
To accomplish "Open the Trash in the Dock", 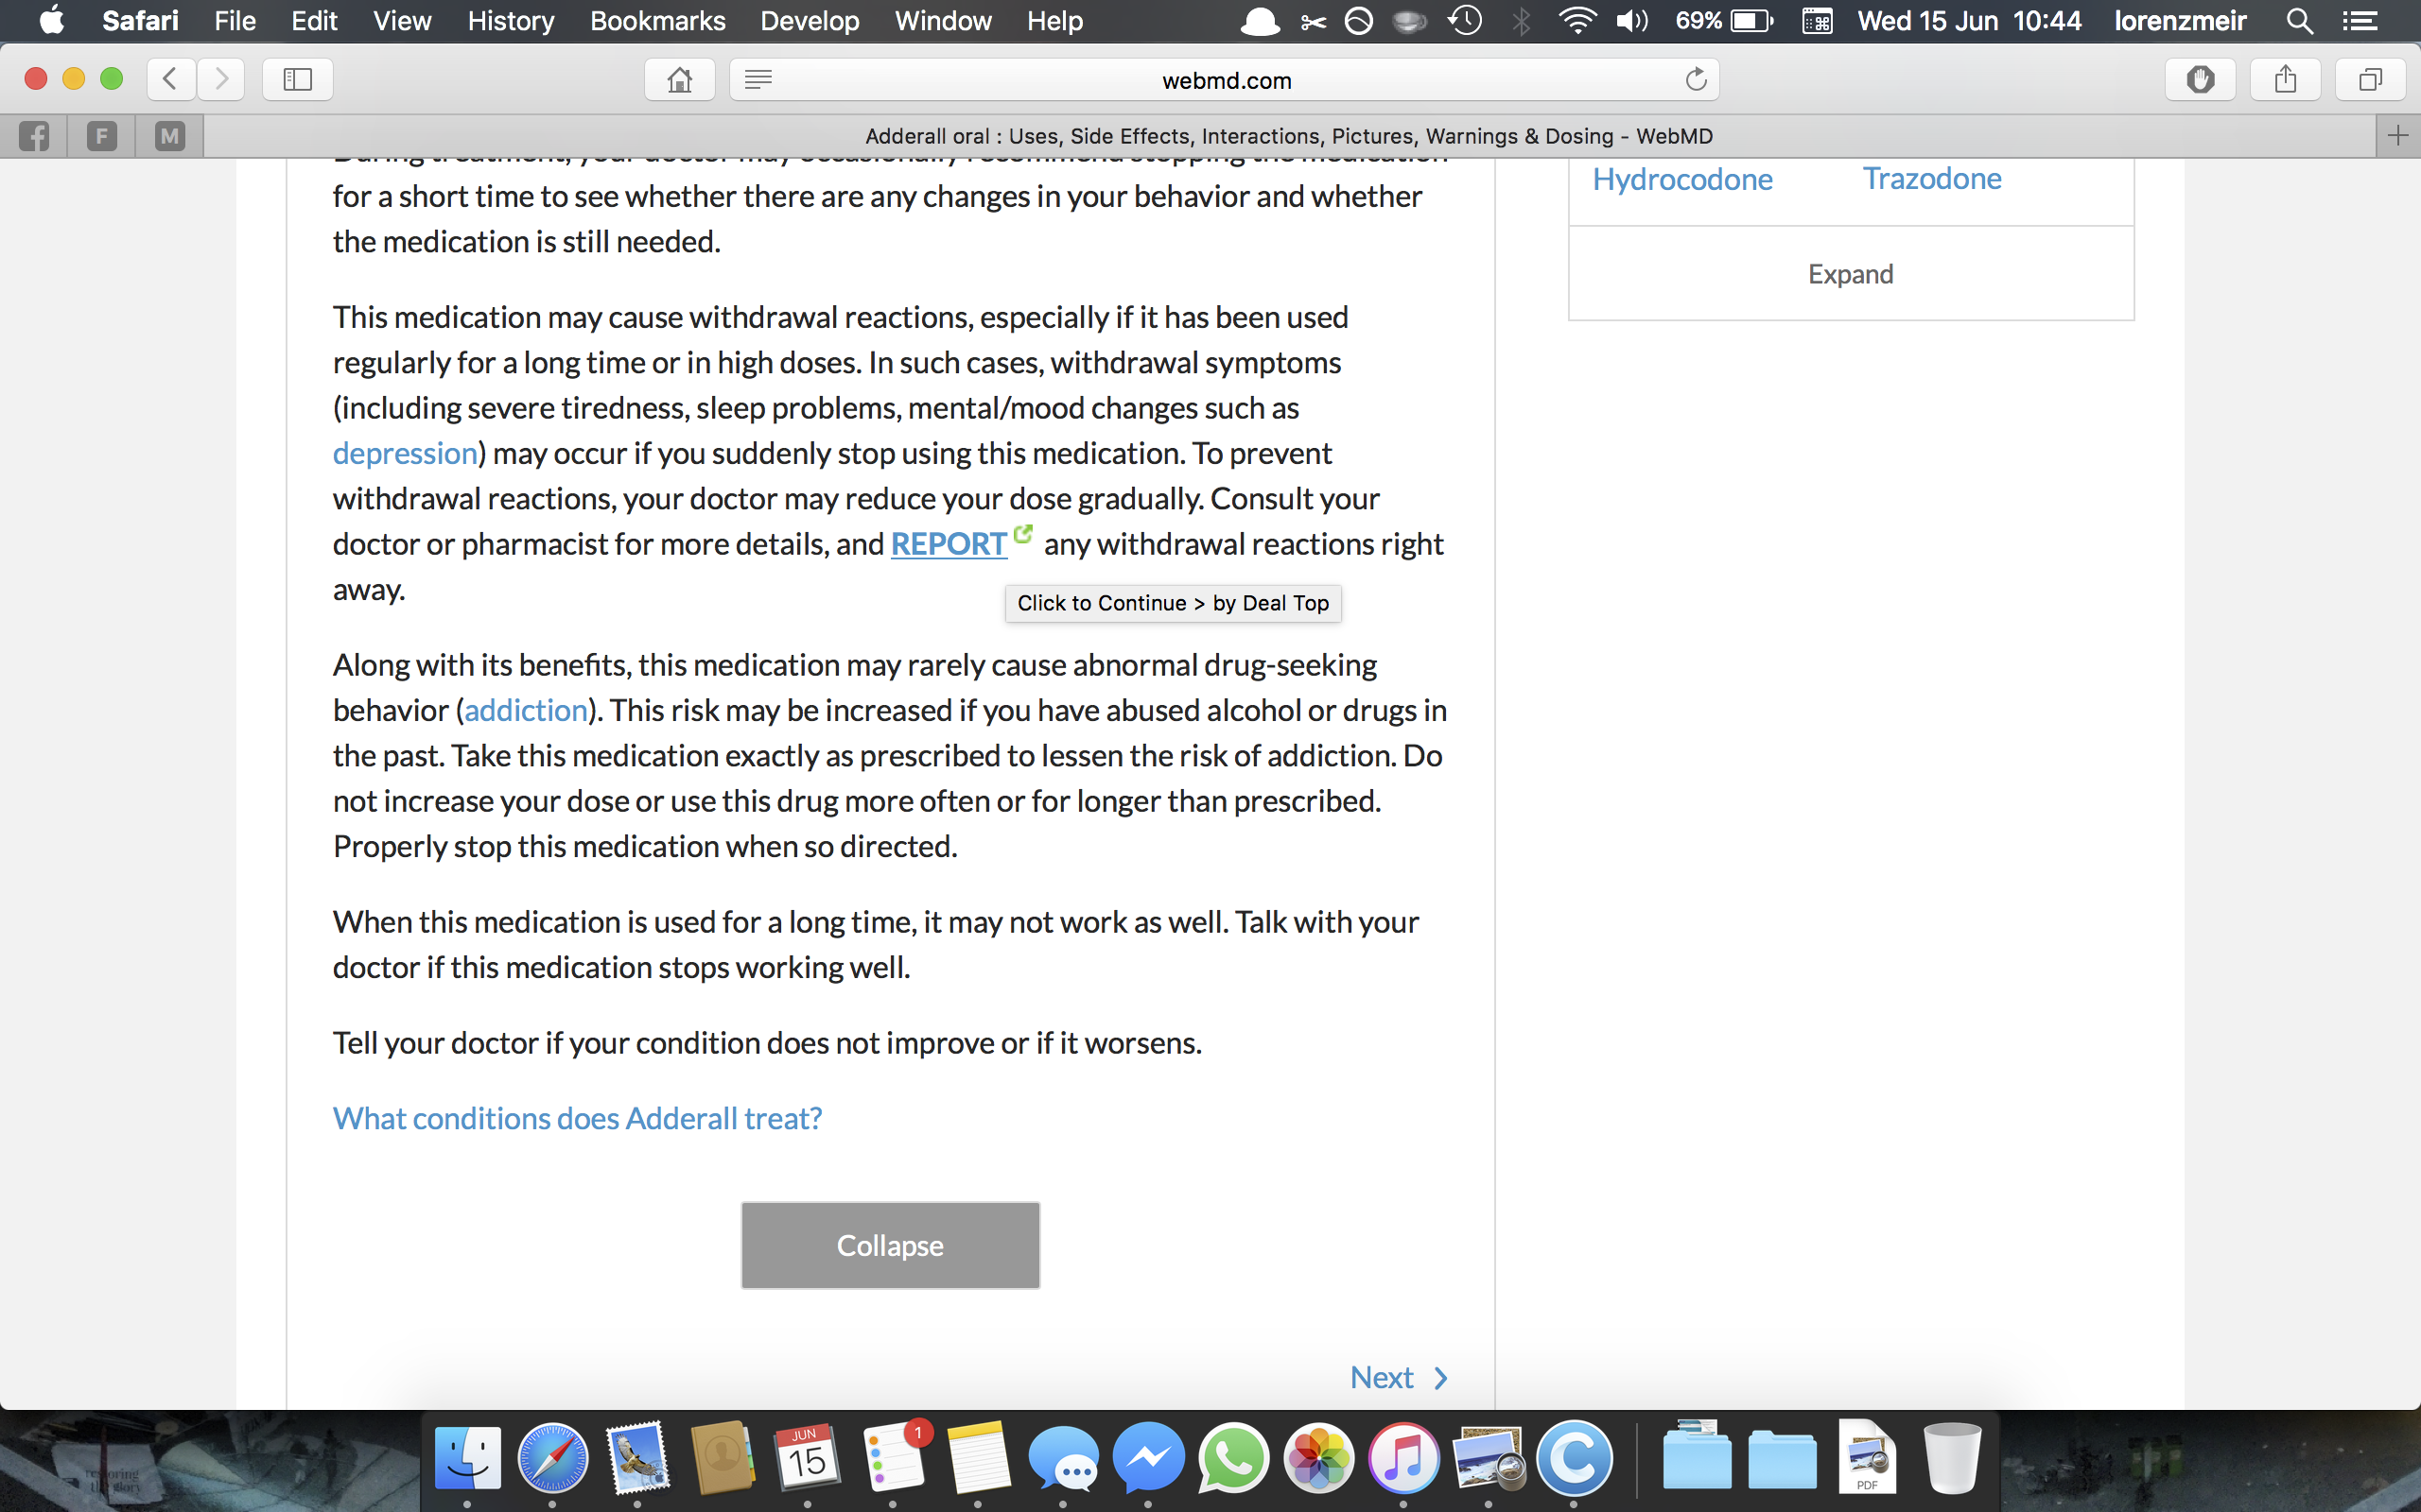I will tap(1952, 1459).
